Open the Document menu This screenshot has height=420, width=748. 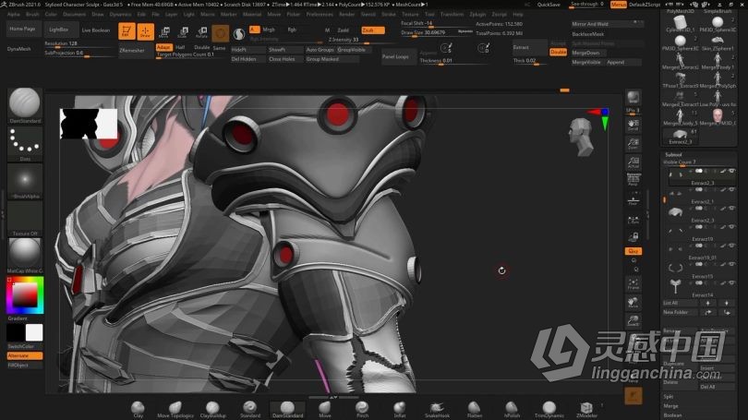coord(75,14)
